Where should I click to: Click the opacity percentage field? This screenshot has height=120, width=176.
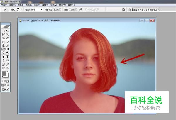[56, 10]
